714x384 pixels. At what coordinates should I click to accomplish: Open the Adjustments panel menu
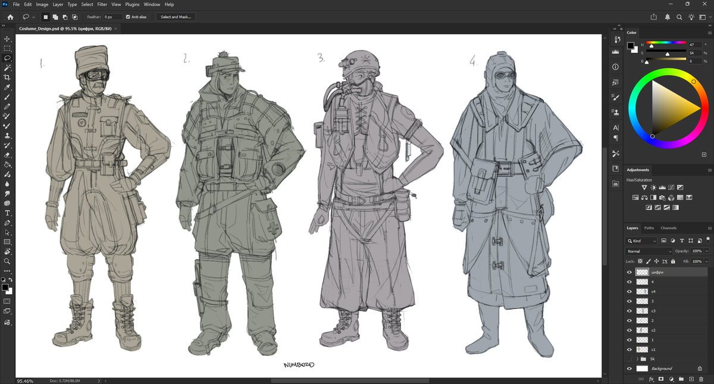pos(709,170)
